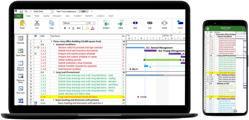
Task: Open Network Diagram view
Action: click(x=20, y=66)
